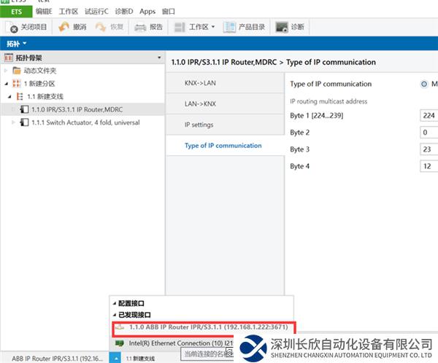Screen dimensions: 438x363
Task: Click the 关闭项目 (close project) toolbar icon
Action: click(12, 27)
